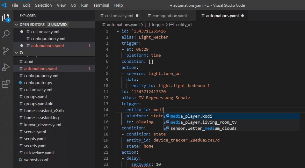Open the Run menu

click(x=84, y=5)
